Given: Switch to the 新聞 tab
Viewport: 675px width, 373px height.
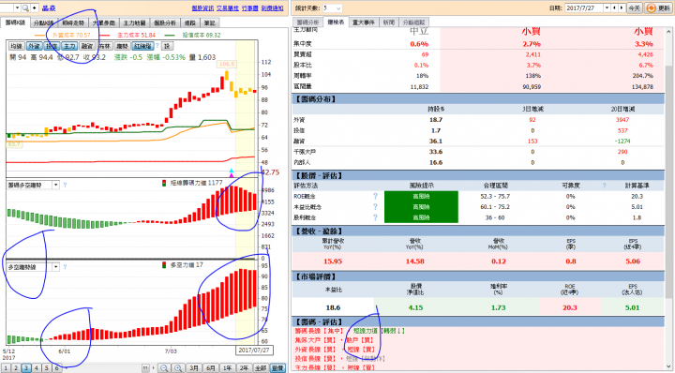Looking at the screenshot, I should (389, 22).
